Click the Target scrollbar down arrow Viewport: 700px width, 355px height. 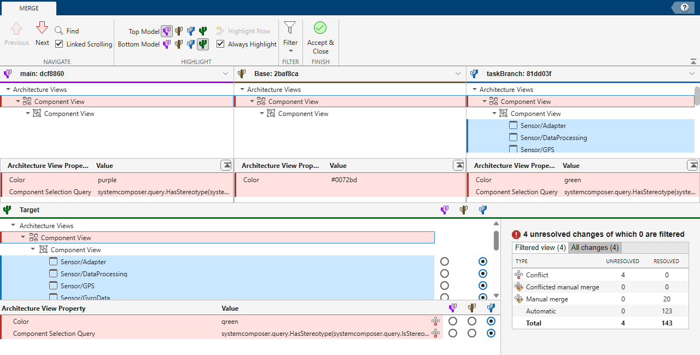[496, 296]
